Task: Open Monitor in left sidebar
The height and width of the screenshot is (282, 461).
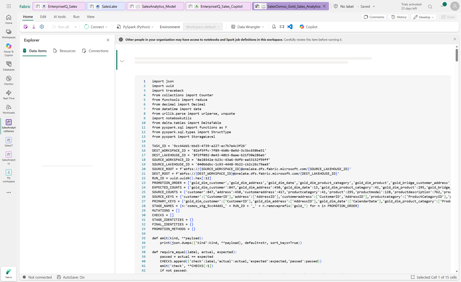Action: coord(9,80)
